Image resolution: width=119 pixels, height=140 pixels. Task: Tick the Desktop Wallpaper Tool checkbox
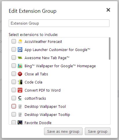(14, 106)
